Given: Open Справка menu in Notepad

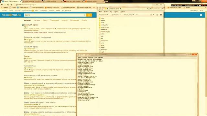Looking at the screenshot, I should (x=101, y=58).
